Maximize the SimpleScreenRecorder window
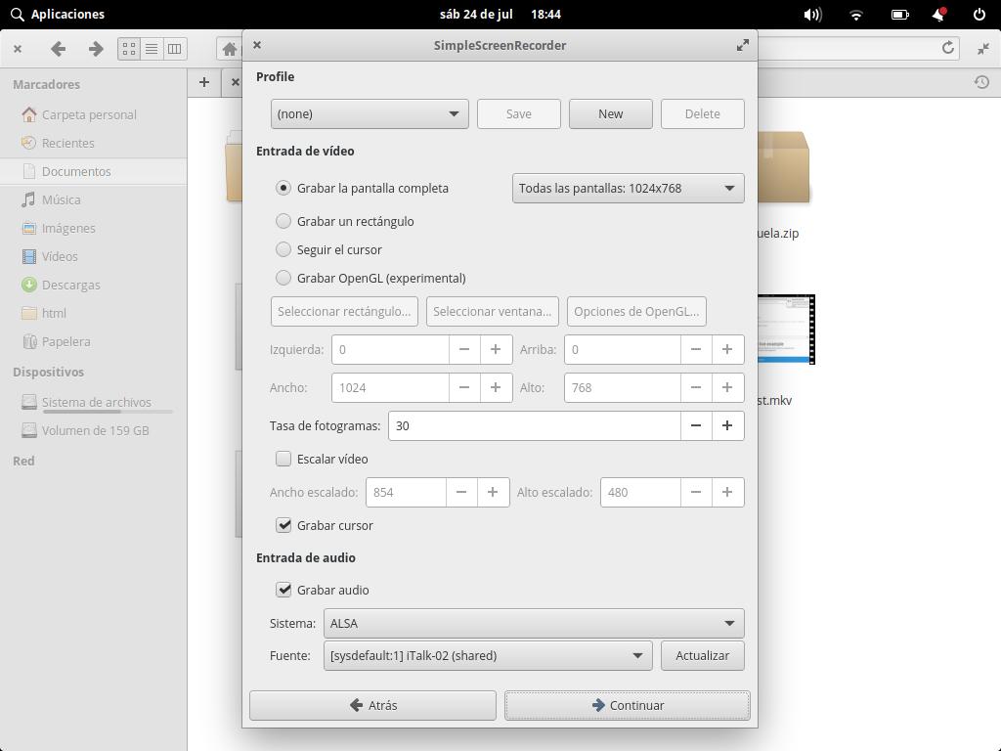The height and width of the screenshot is (751, 1001). pyautogui.click(x=743, y=45)
